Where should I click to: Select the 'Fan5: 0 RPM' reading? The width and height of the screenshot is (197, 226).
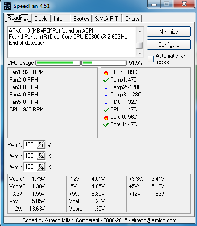tap(24, 102)
